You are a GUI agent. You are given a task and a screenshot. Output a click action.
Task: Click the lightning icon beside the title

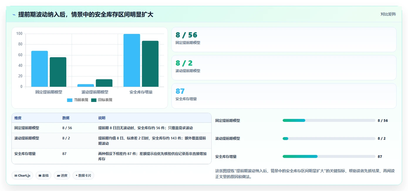(x=14, y=15)
